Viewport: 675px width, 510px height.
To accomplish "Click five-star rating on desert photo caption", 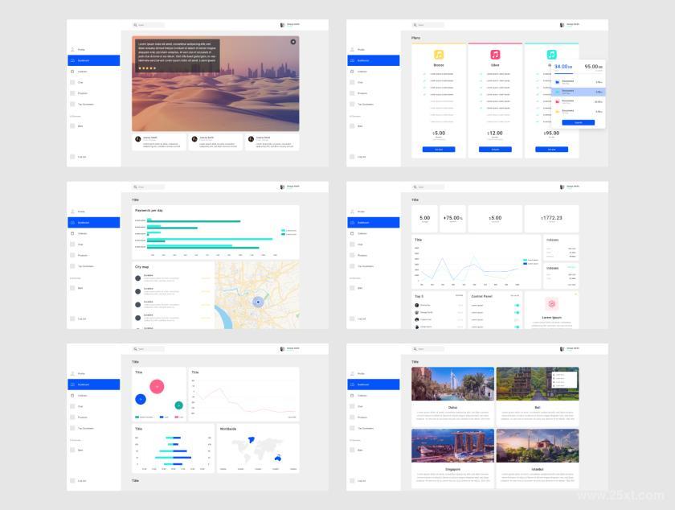I will (x=147, y=68).
